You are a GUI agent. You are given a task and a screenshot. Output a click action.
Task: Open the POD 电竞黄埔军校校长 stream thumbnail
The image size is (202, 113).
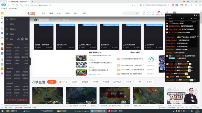point(182,95)
